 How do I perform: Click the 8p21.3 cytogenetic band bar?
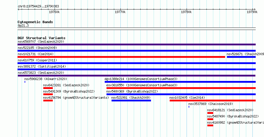coord(136,29)
